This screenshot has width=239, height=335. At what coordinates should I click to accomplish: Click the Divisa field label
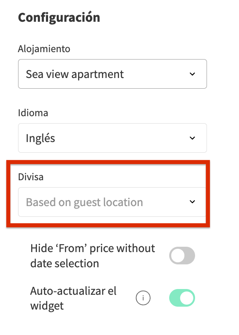point(31,177)
